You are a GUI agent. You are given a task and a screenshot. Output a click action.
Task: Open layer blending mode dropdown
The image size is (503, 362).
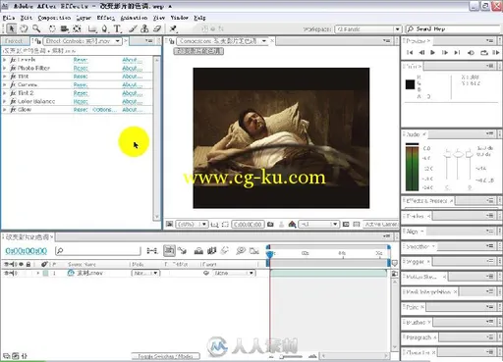145,273
